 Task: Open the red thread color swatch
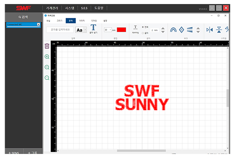pyautogui.click(x=122, y=30)
